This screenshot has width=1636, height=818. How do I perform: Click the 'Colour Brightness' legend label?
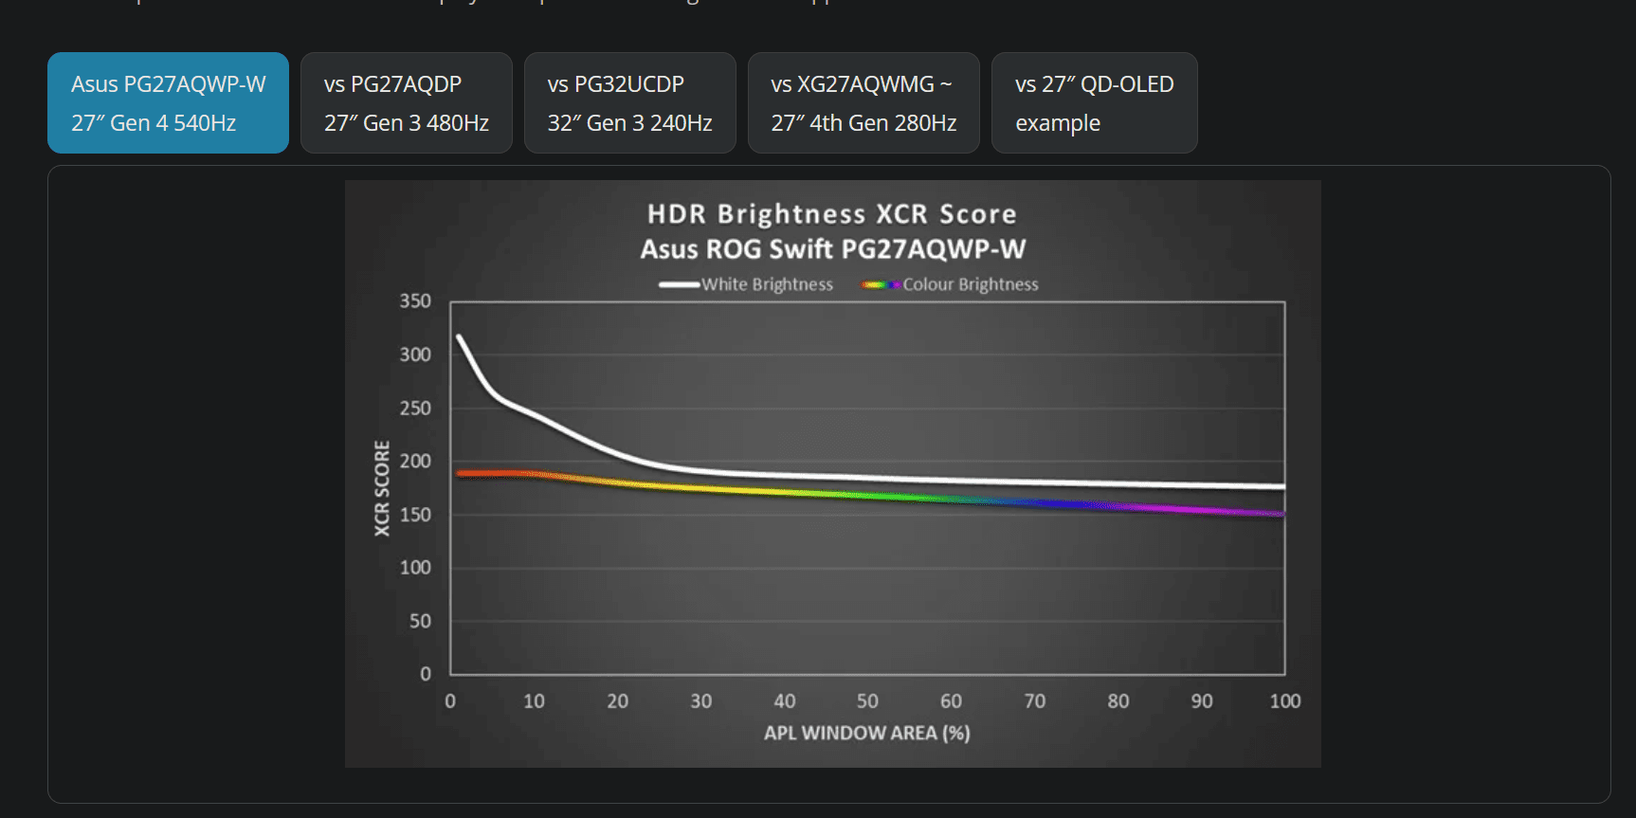(x=970, y=284)
